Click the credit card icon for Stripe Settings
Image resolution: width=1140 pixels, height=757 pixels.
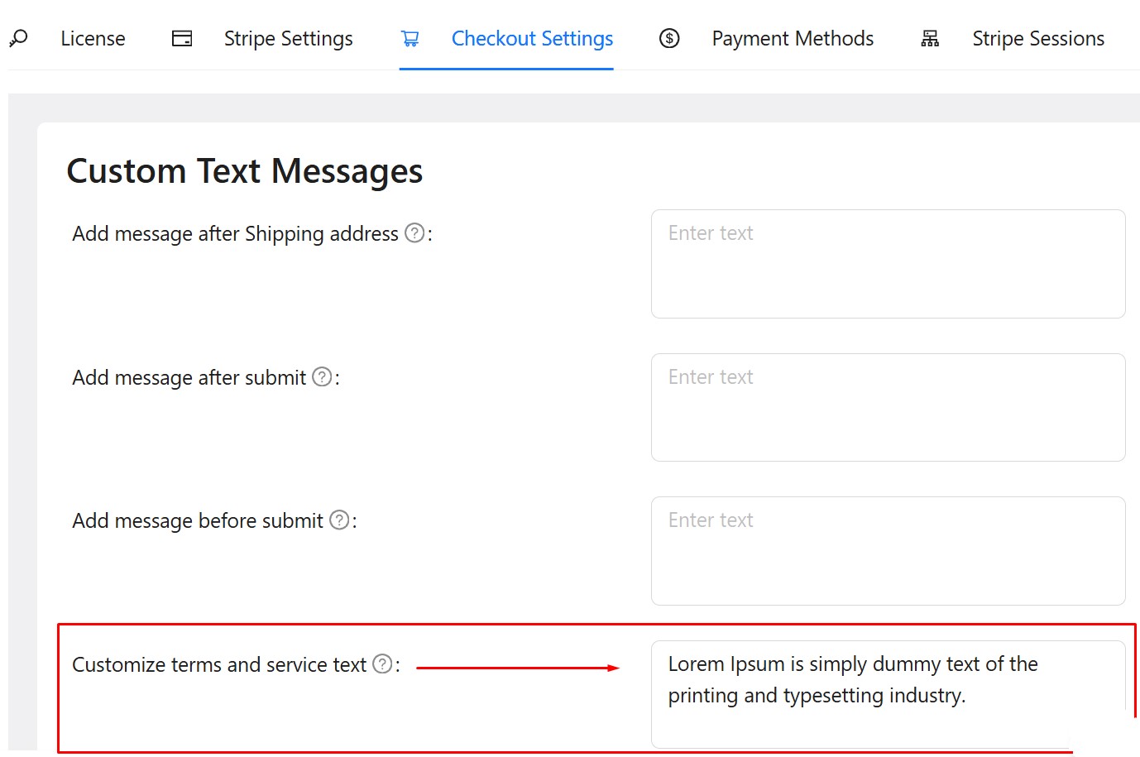pyautogui.click(x=182, y=38)
